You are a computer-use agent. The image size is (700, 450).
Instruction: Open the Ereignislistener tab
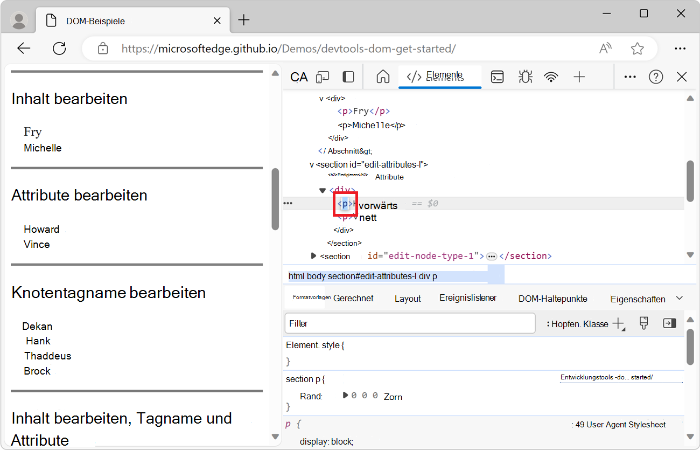(x=468, y=298)
